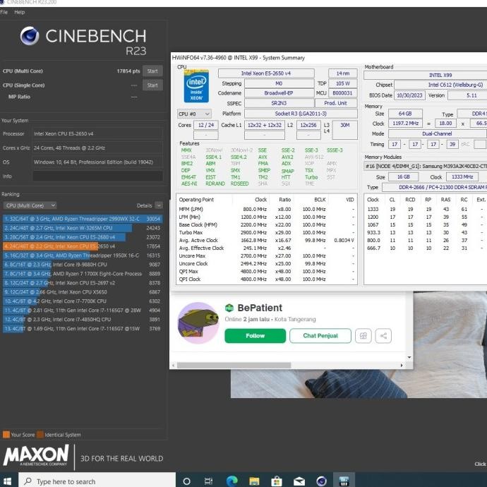Viewport: 487px width, 487px height.
Task: Click the vertical scrollbar down arrow in seller window
Action: [x=409, y=357]
